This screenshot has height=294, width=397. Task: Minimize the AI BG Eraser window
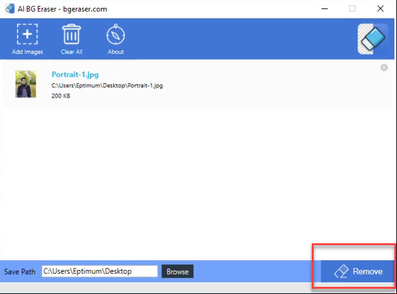pos(325,8)
